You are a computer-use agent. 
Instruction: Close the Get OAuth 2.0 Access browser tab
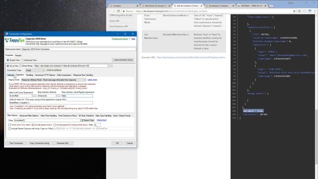[169, 6]
